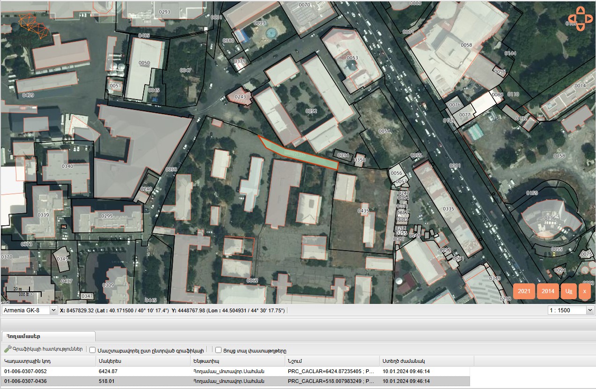Screen dimensions: 596x389
Task: Enable zoom by selected graphic checkbox
Action: (93, 350)
